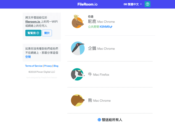
Task: Open the fileroom.io link in sidebar
Action: pos(33,22)
